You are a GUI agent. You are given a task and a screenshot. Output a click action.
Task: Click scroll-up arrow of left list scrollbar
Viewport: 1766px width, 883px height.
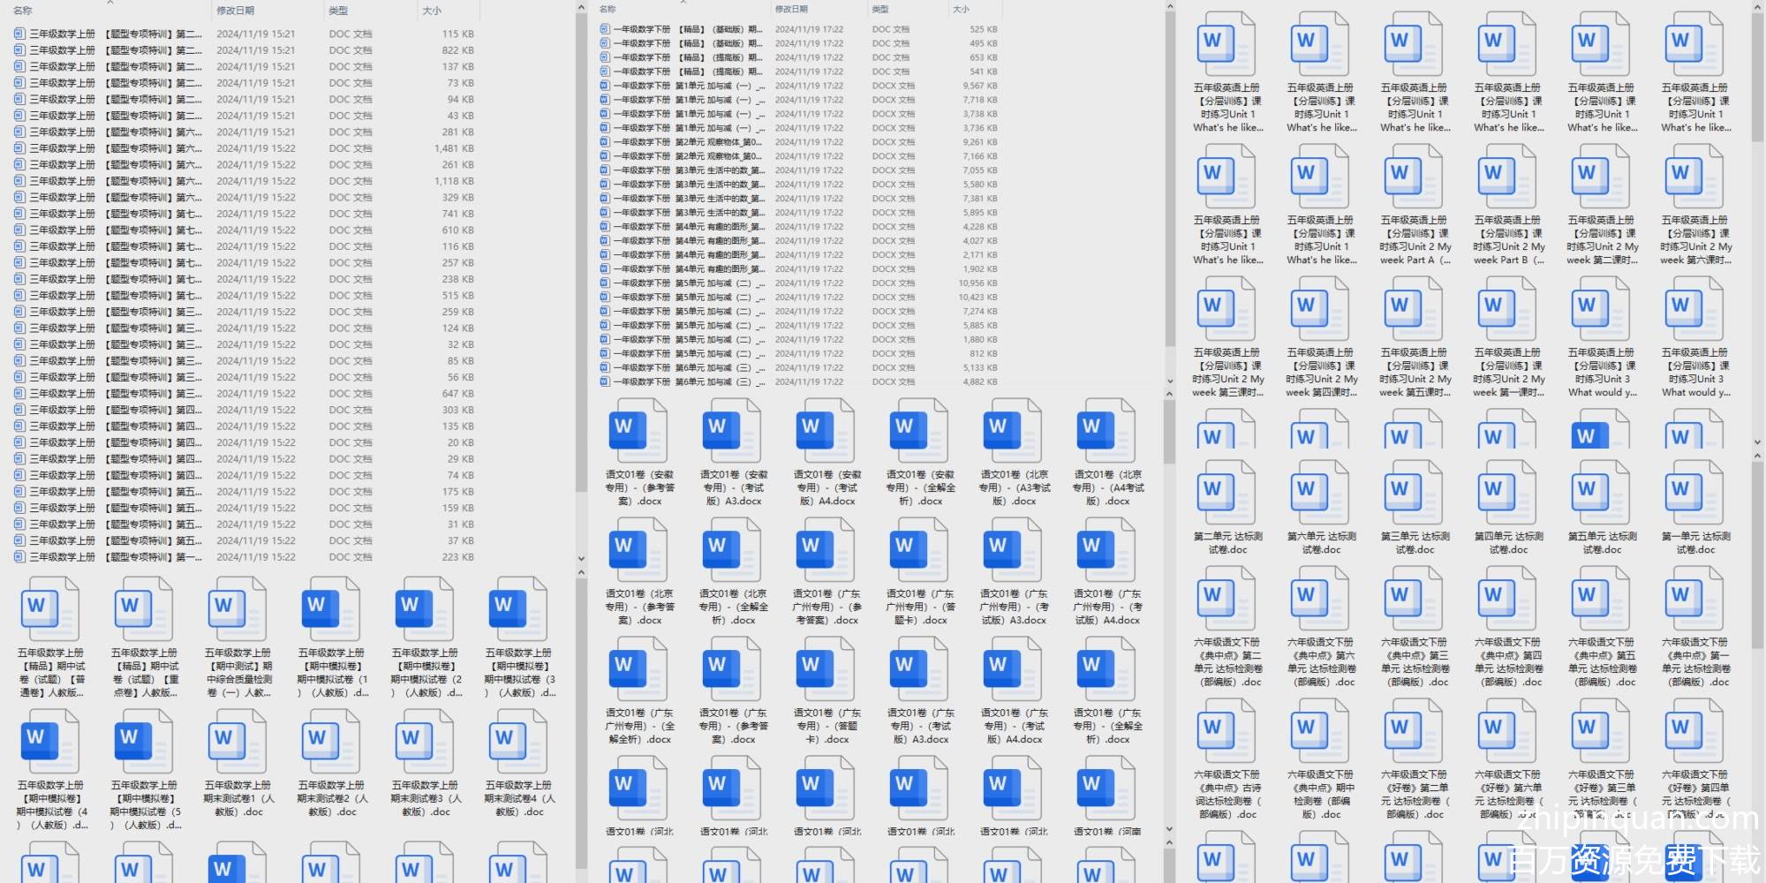click(580, 8)
